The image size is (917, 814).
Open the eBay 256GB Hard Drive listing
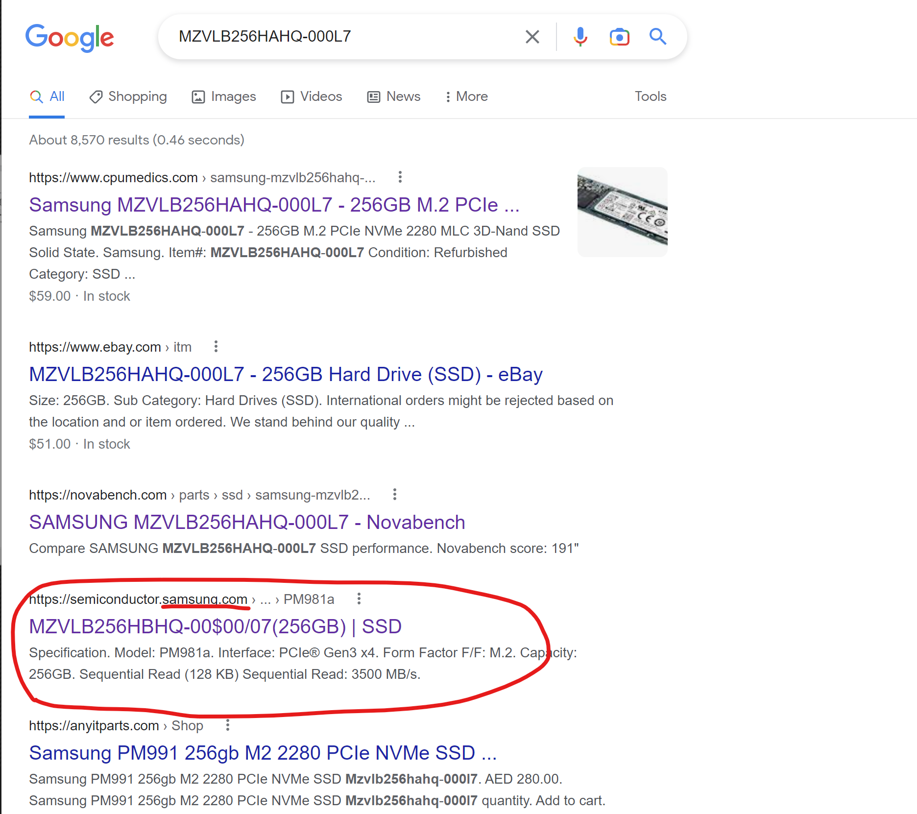point(286,375)
